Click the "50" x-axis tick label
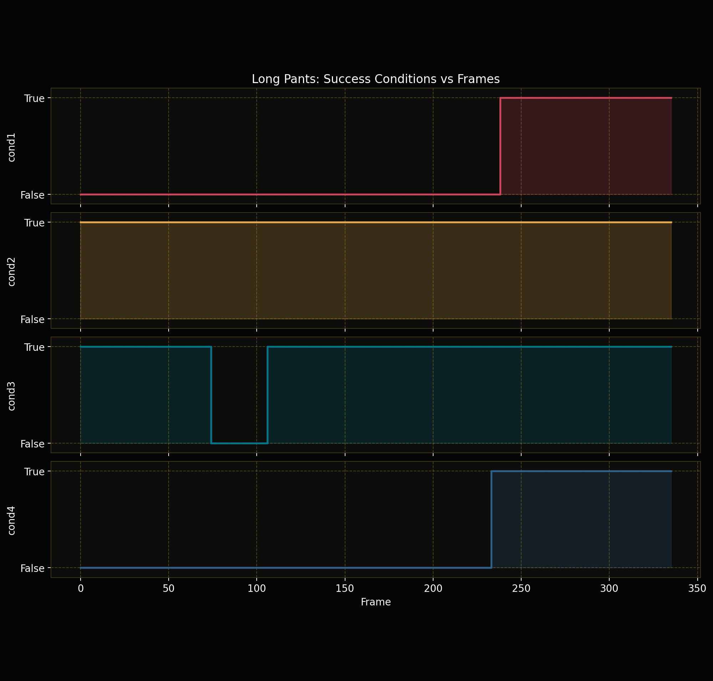Screen dimensions: 713x681 (x=169, y=588)
